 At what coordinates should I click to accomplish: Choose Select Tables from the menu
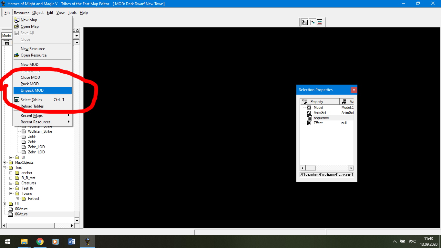[x=42, y=100]
